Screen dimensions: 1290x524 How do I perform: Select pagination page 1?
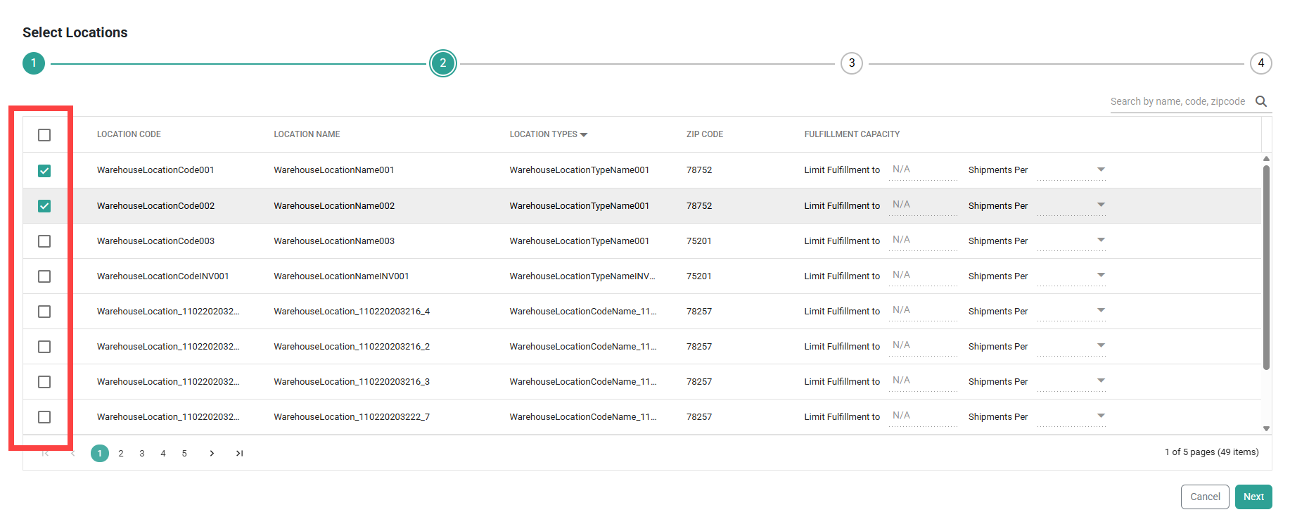(100, 454)
